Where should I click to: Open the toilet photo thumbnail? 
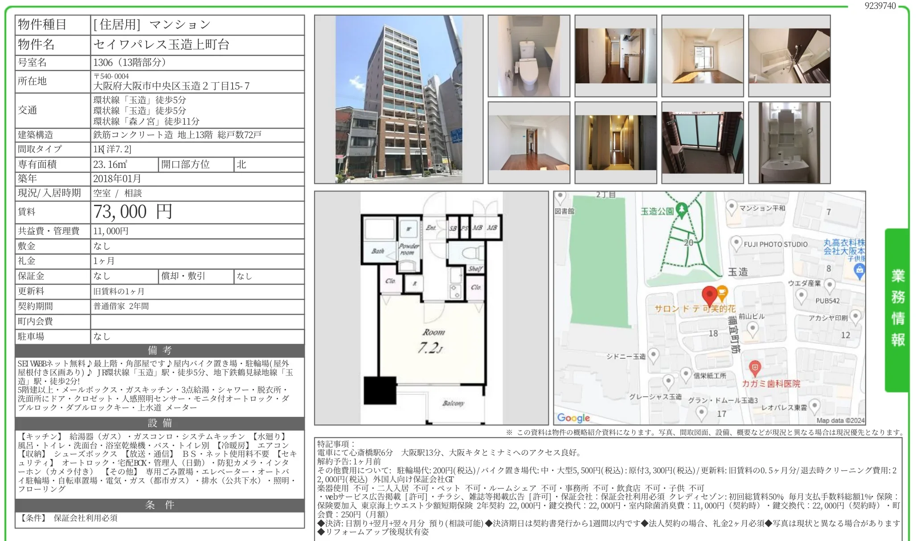(x=529, y=56)
